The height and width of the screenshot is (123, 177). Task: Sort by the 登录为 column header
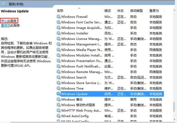click(154, 11)
